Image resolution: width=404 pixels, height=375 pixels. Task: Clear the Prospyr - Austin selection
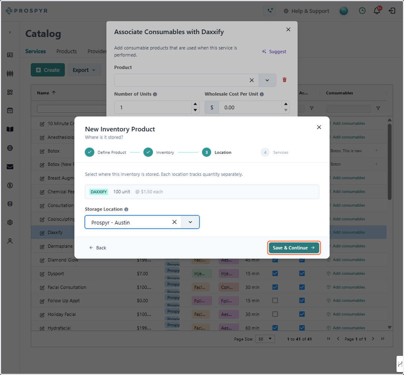point(174,222)
